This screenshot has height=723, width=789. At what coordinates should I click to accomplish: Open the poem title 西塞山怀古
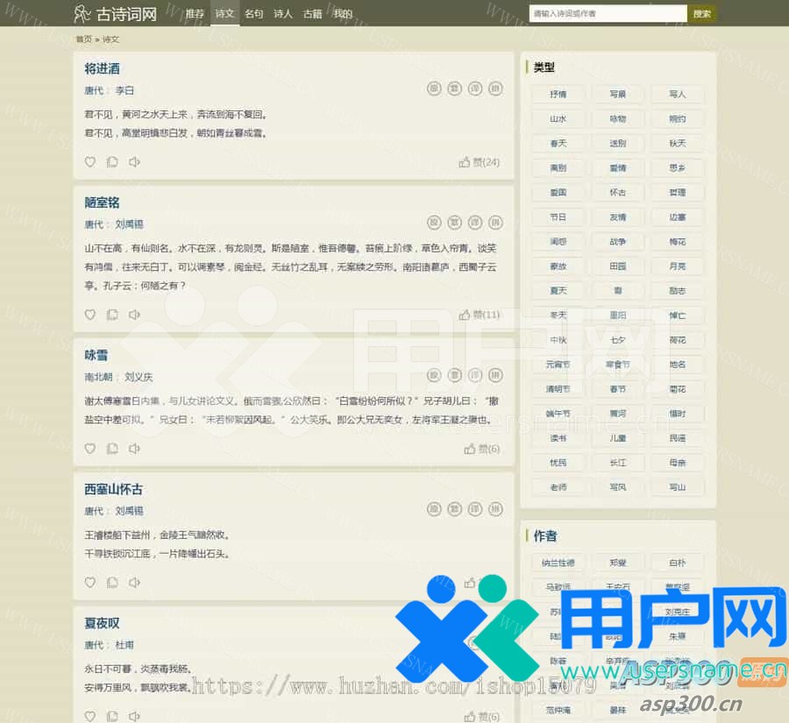point(113,489)
